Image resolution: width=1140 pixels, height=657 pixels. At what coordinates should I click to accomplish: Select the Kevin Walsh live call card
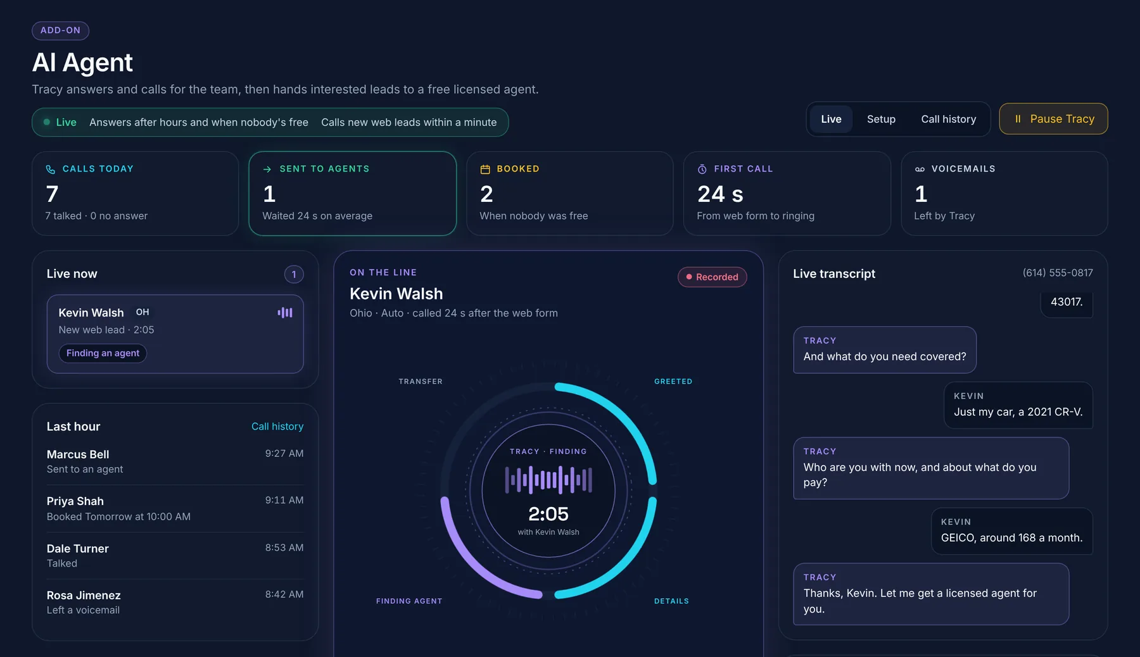point(175,334)
